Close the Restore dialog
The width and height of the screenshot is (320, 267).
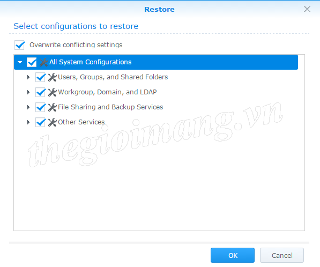click(x=307, y=9)
